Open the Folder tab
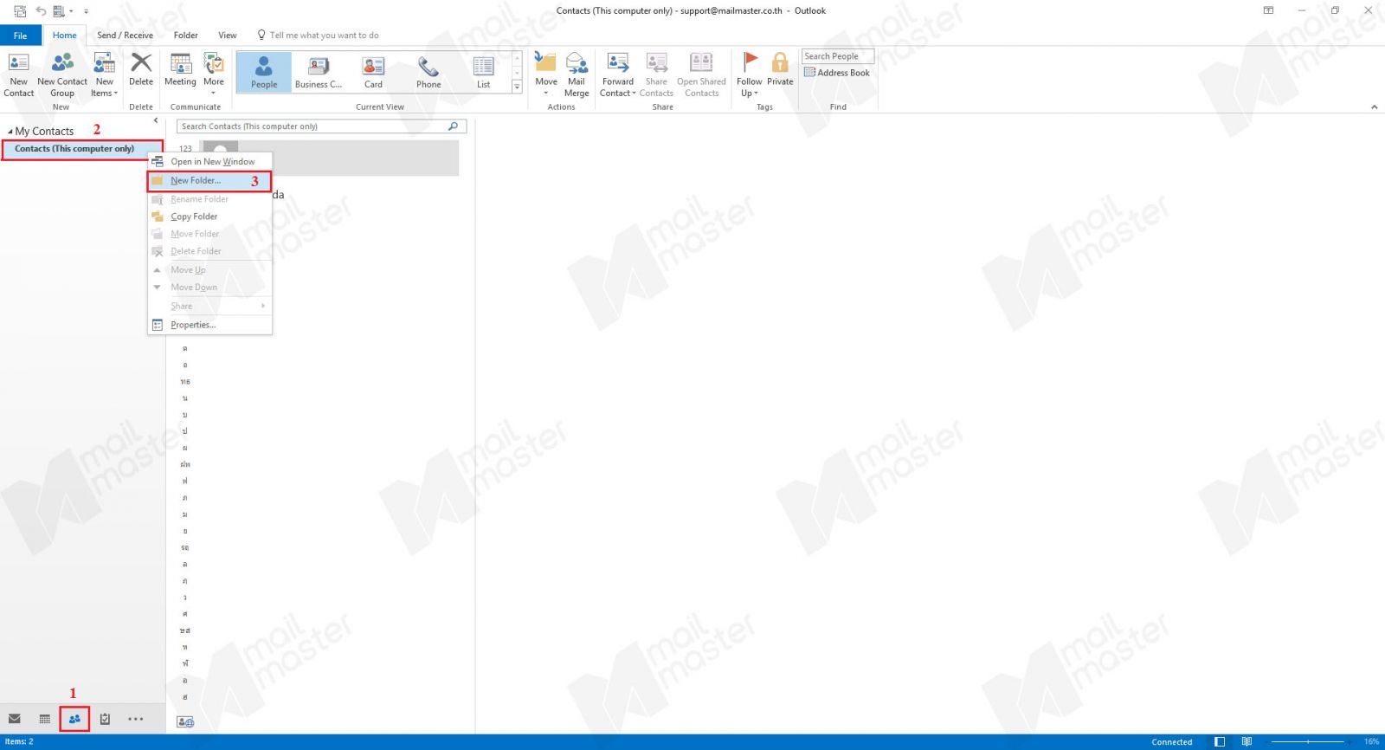 pos(185,36)
